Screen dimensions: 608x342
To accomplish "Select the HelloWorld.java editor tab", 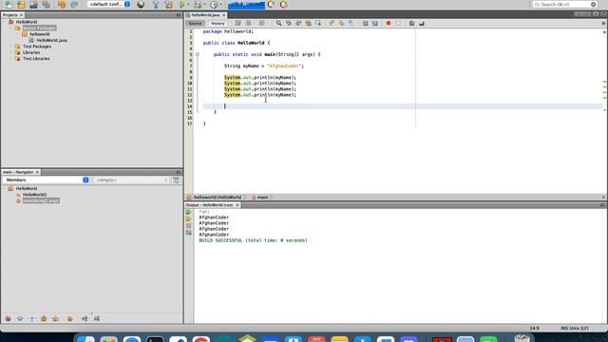I will pos(205,15).
